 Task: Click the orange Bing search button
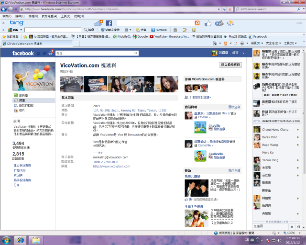pyautogui.click(x=197, y=23)
